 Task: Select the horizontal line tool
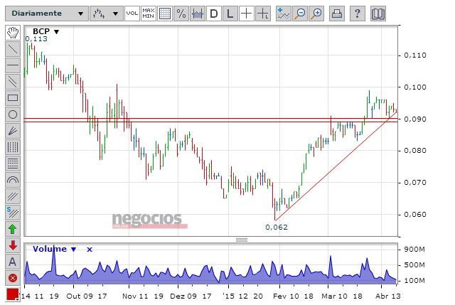[13, 65]
